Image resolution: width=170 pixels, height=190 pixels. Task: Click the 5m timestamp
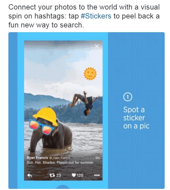pyautogui.click(x=97, y=158)
